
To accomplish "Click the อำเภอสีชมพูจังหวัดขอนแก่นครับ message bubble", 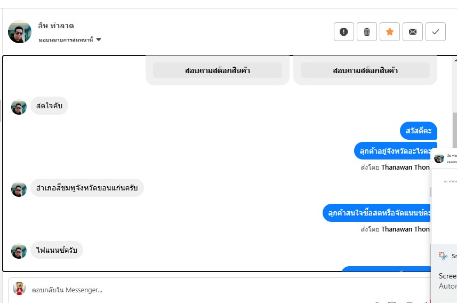I will [87, 188].
